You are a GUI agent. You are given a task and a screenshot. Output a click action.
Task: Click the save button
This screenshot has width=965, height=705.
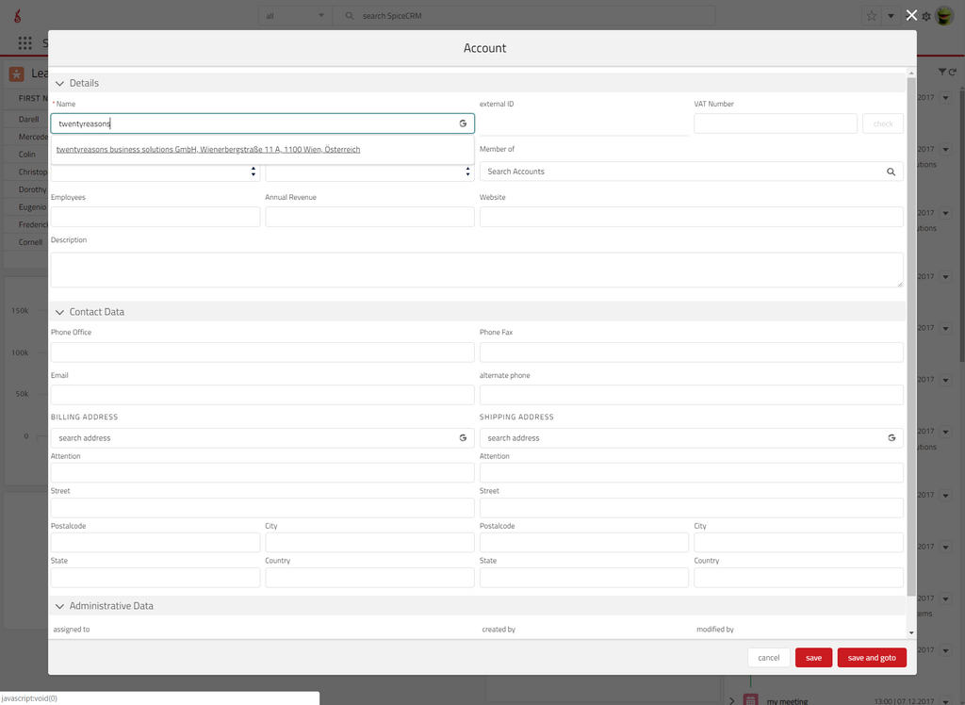click(813, 658)
